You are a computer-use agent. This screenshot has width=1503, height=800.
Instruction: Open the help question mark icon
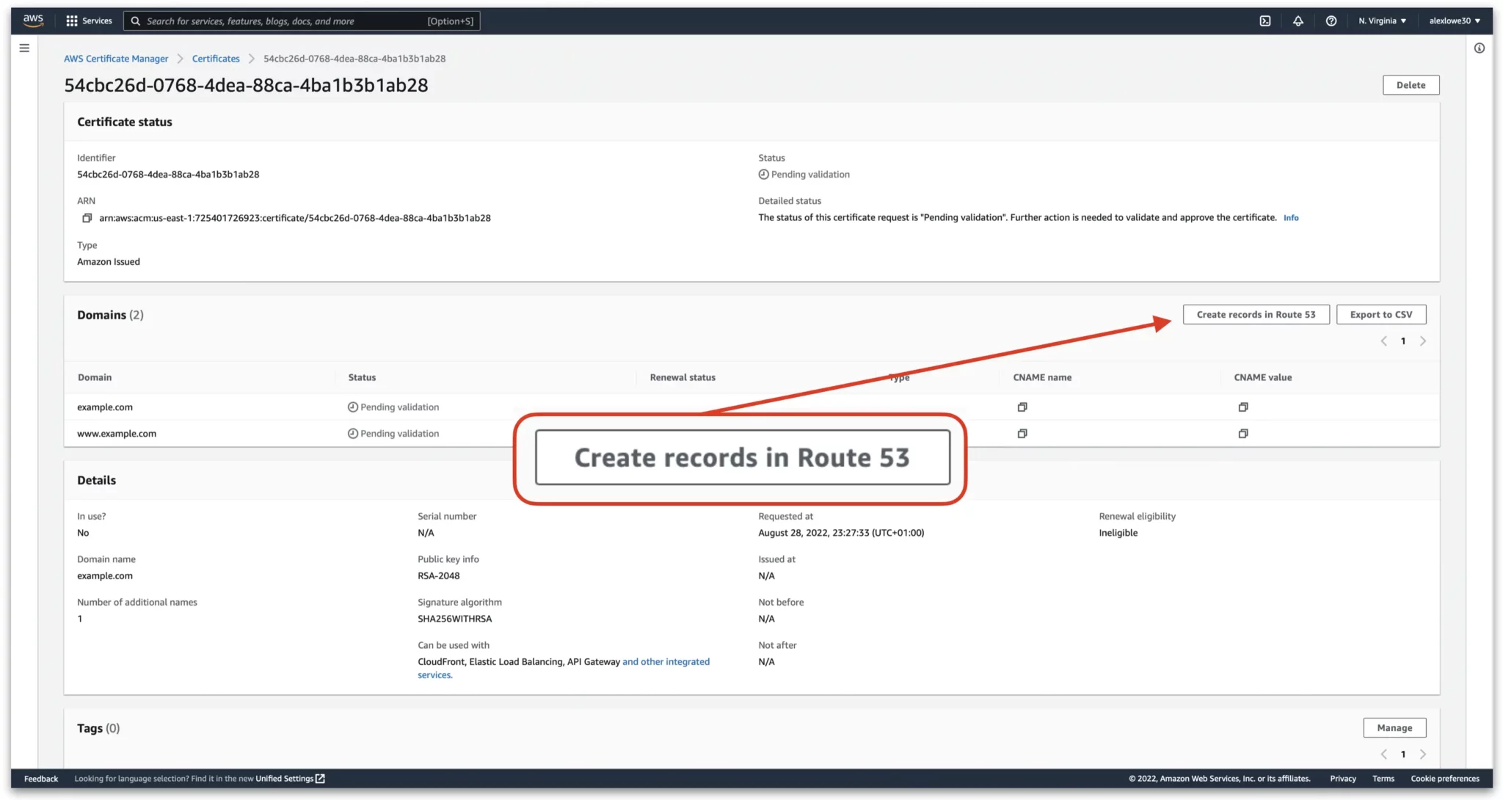(x=1331, y=21)
